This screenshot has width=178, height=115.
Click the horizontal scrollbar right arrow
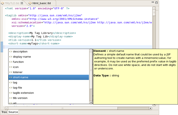[150, 108]
